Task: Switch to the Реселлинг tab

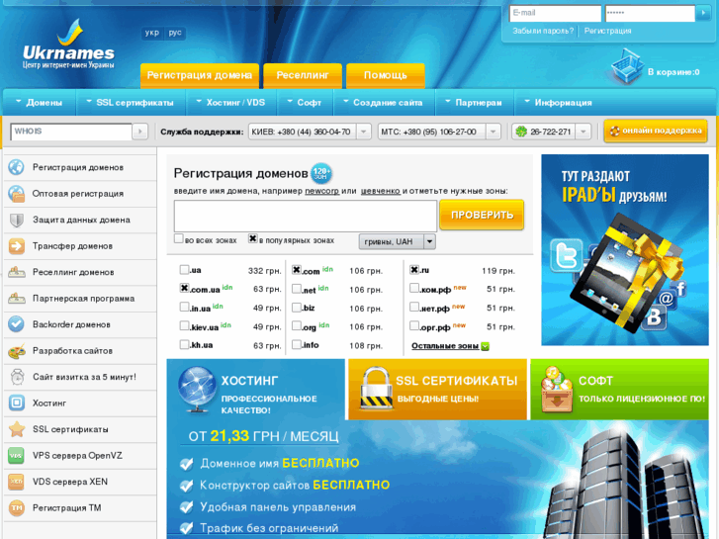Action: [x=303, y=76]
